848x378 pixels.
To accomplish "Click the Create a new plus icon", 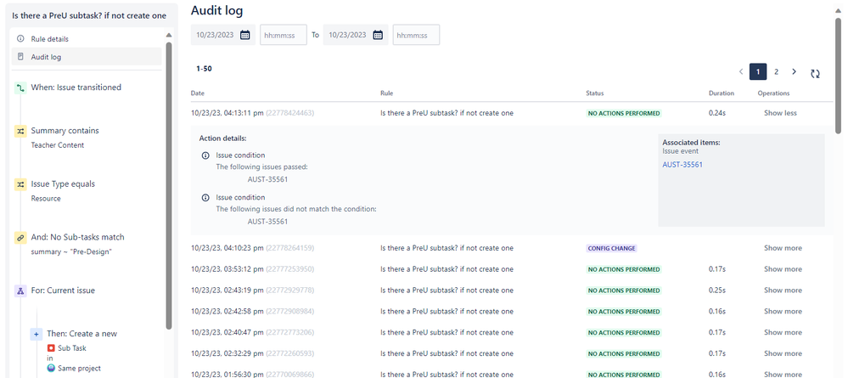I will 37,334.
